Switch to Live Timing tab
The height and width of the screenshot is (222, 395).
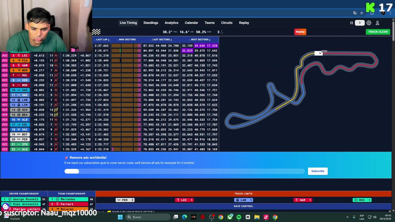128,23
